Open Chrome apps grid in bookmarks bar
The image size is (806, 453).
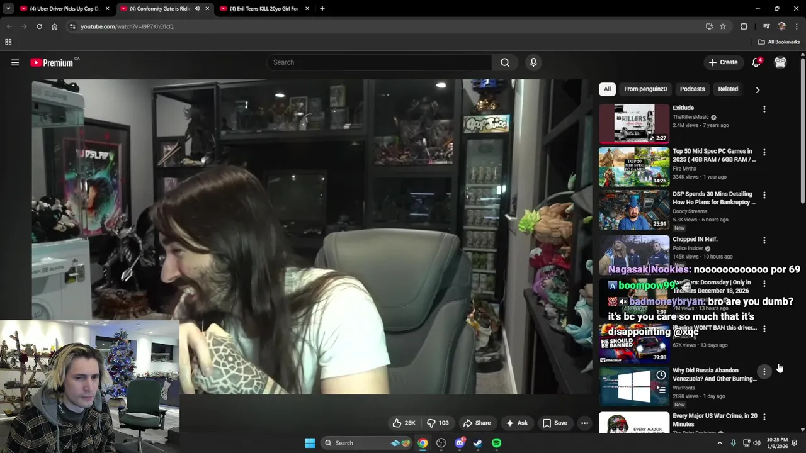8,42
